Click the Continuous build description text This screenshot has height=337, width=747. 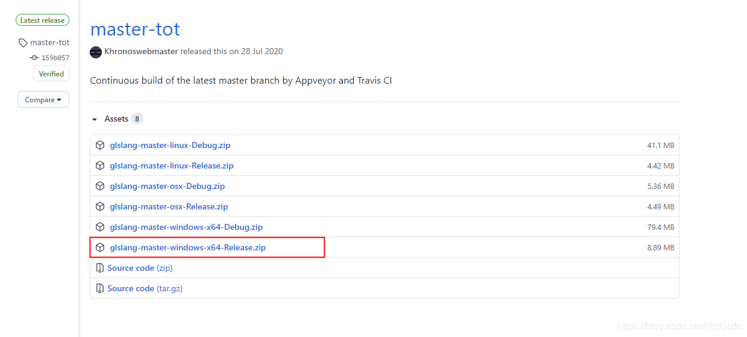241,80
